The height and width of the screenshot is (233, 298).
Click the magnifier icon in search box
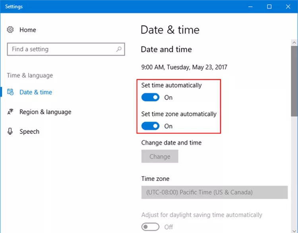[118, 49]
